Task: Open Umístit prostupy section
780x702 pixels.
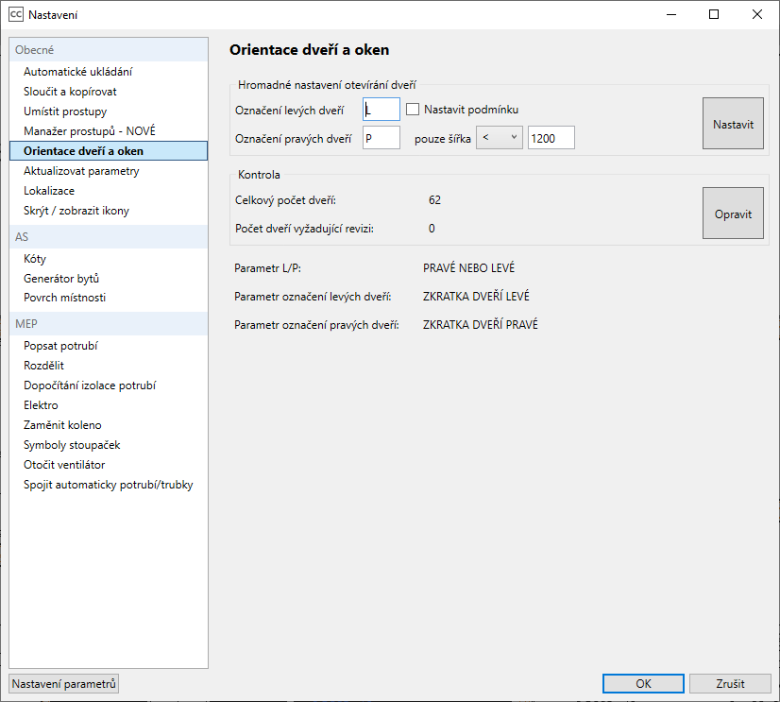Action: coord(109,111)
